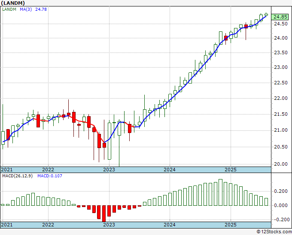The width and height of the screenshot is (292, 235).
Task: Click the MA(3) indicator label
Action: (26, 9)
